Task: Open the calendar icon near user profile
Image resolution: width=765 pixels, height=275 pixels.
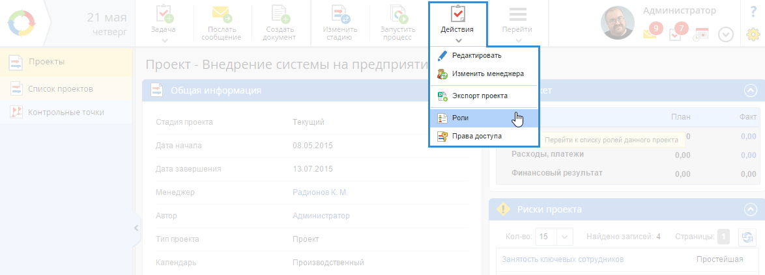Action: coord(701,34)
